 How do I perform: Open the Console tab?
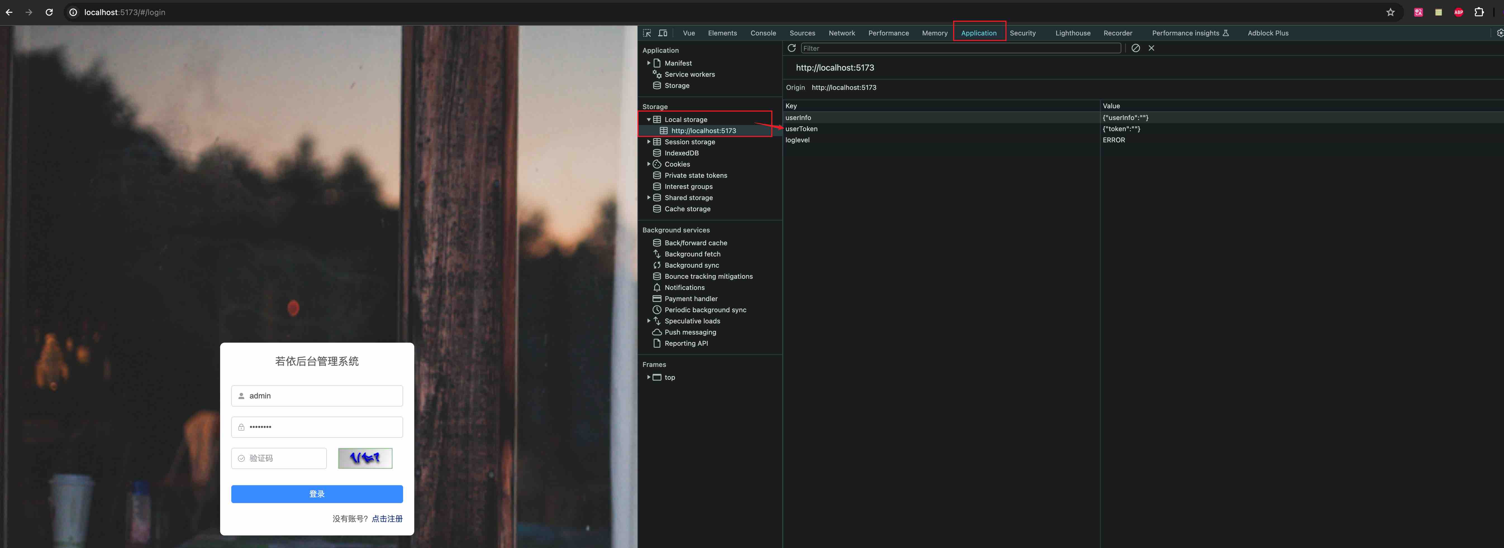click(763, 33)
